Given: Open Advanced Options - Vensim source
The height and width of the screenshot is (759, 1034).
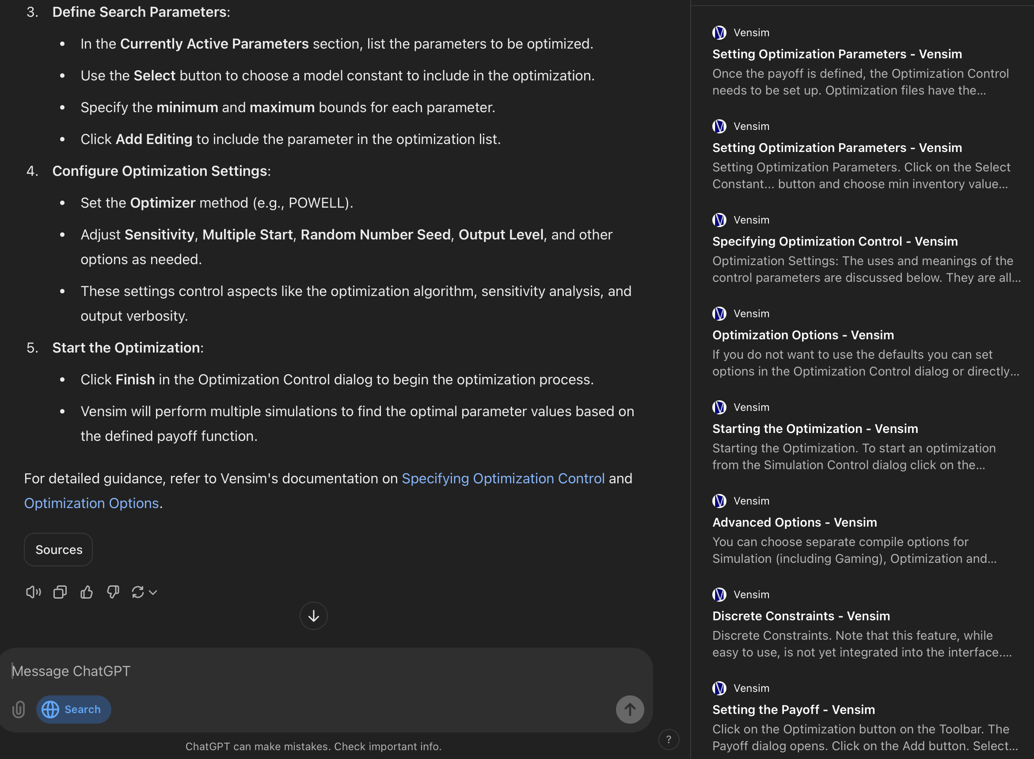Looking at the screenshot, I should (795, 522).
